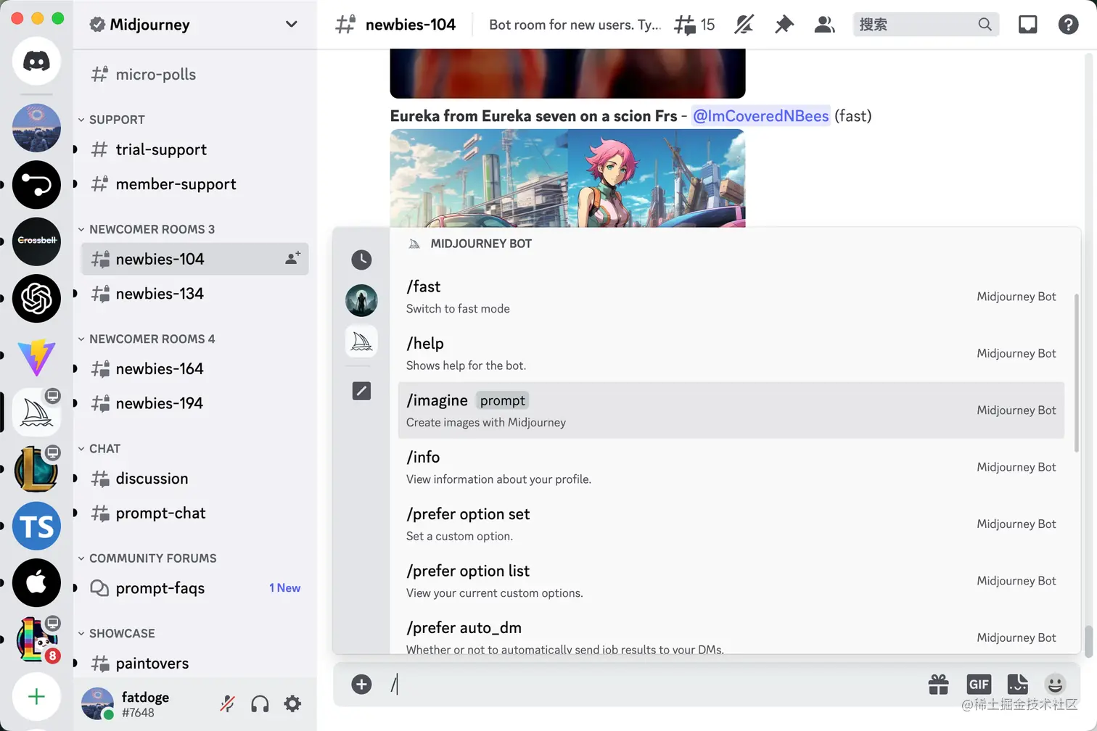Screen dimensions: 1097x731
Task: Open the newbies-194 channel
Action: click(x=194, y=403)
